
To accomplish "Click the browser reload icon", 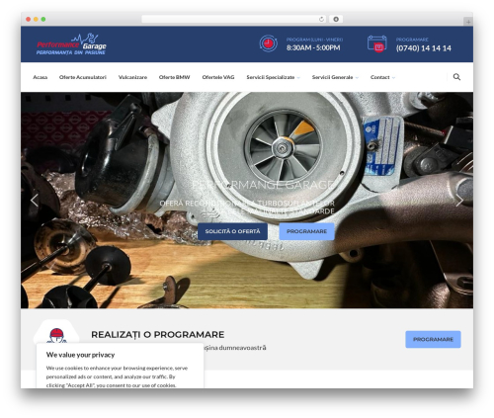I will (321, 20).
